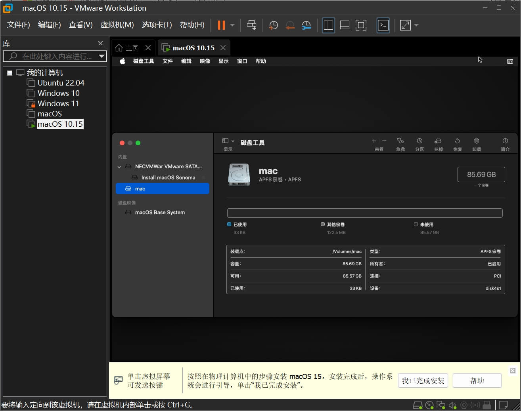Image resolution: width=521 pixels, height=411 pixels.
Task: Open the 虚拟机(M) menu
Action: tap(117, 25)
